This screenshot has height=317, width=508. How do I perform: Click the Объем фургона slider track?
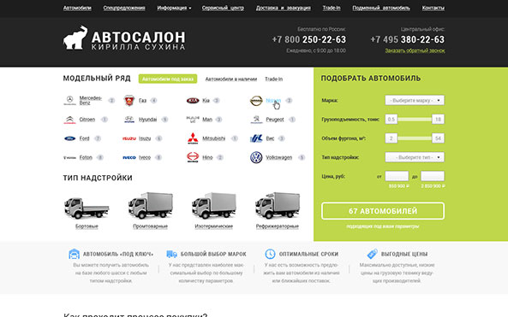[415, 138]
